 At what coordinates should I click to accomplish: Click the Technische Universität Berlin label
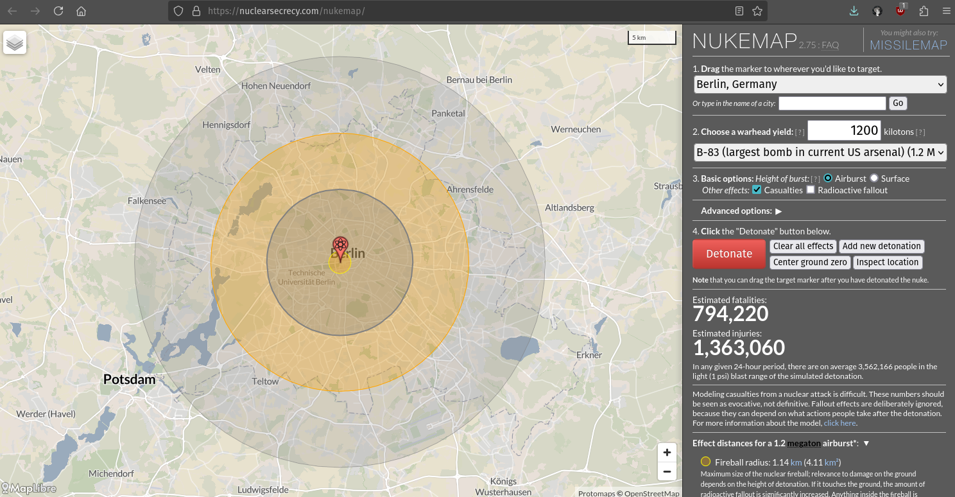pyautogui.click(x=307, y=277)
